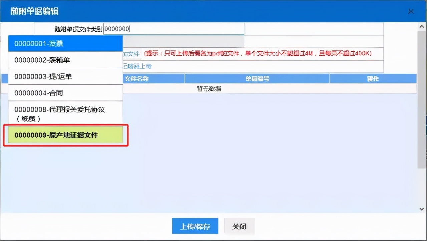
Task: Select "00000001-发票" from the category list
Action: 65,43
